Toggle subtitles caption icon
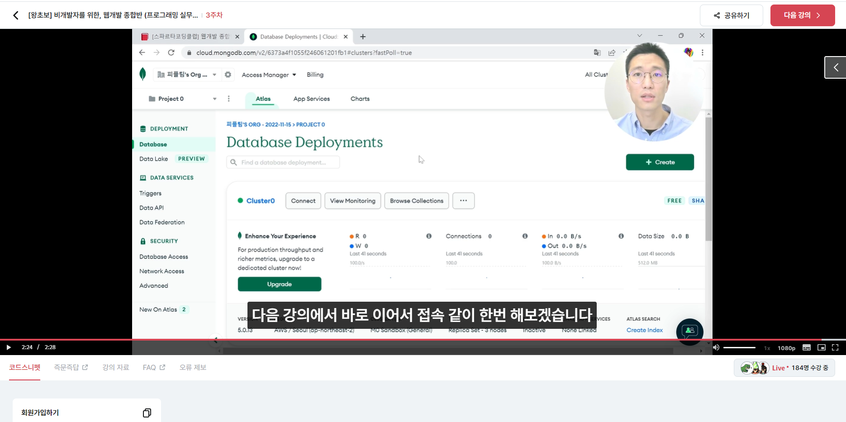Image resolution: width=846 pixels, height=422 pixels. 807,347
